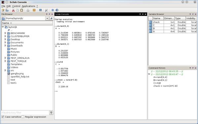The image size is (198, 124).
Task: Select openf90_help.txt in file tree
Action: pos(20,77)
